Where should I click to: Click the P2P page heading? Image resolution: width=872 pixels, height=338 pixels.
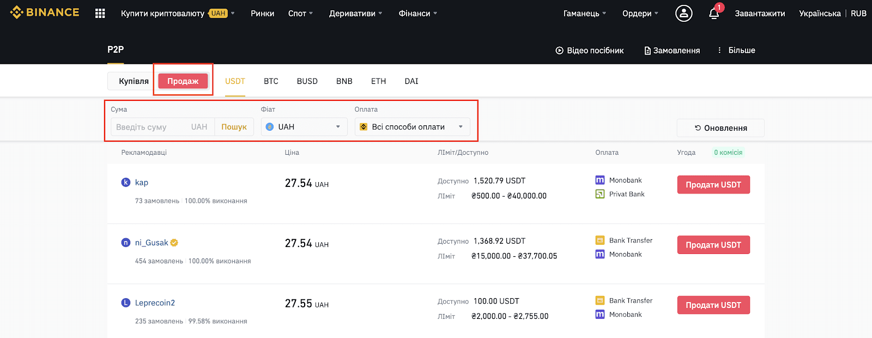pos(116,50)
